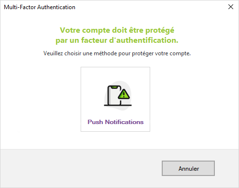
Task: Click the grey blob behind the phone icon
Action: pyautogui.click(x=127, y=85)
